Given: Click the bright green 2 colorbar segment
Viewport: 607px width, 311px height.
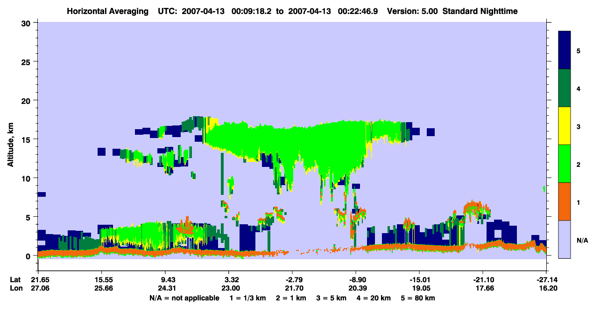Looking at the screenshot, I should tap(565, 164).
